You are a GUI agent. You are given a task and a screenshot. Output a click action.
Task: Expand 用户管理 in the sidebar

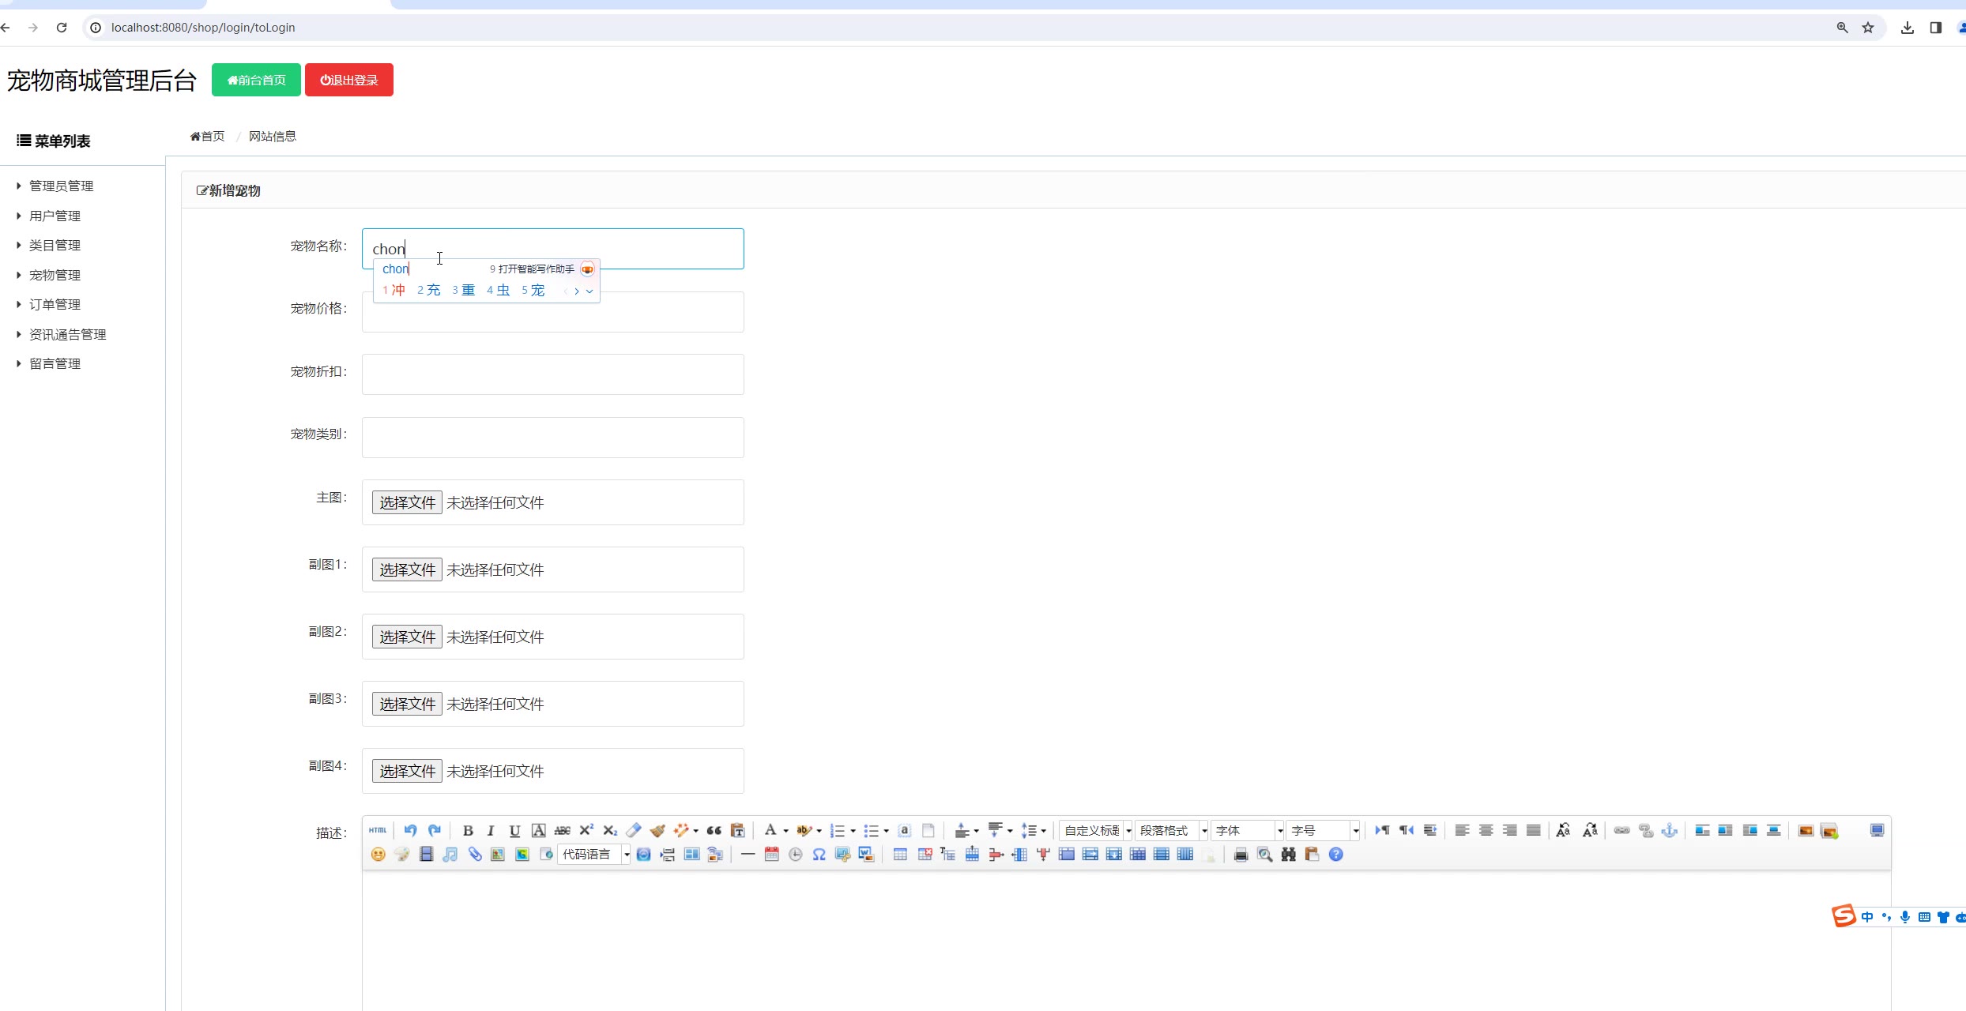55,216
